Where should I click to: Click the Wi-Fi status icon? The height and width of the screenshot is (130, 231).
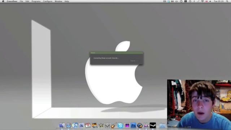[202, 1]
